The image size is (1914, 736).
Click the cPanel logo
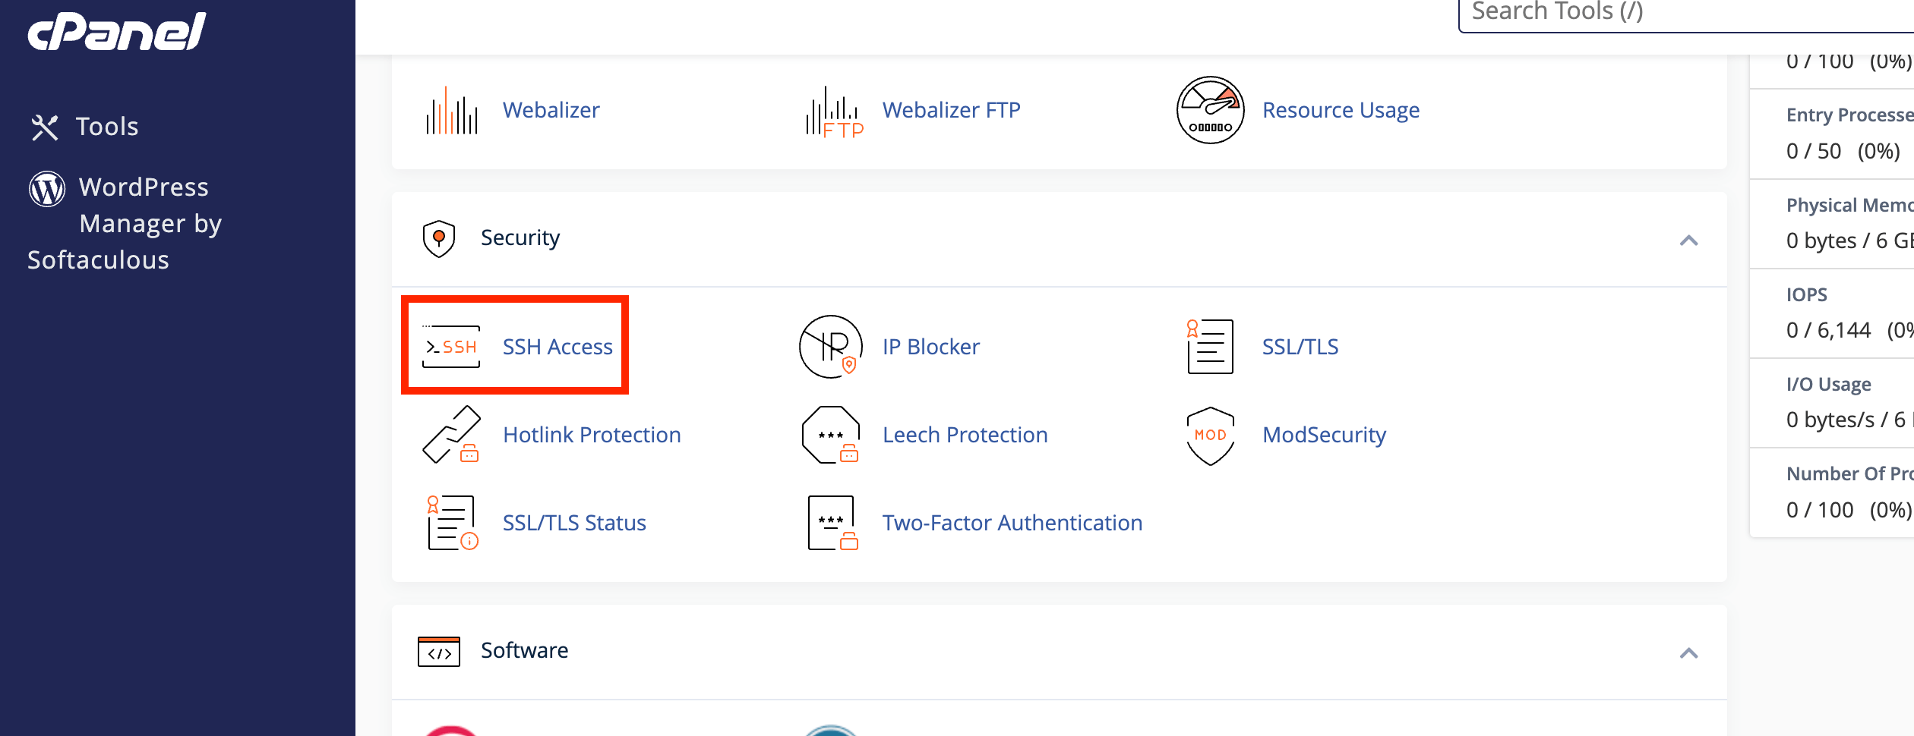(117, 32)
